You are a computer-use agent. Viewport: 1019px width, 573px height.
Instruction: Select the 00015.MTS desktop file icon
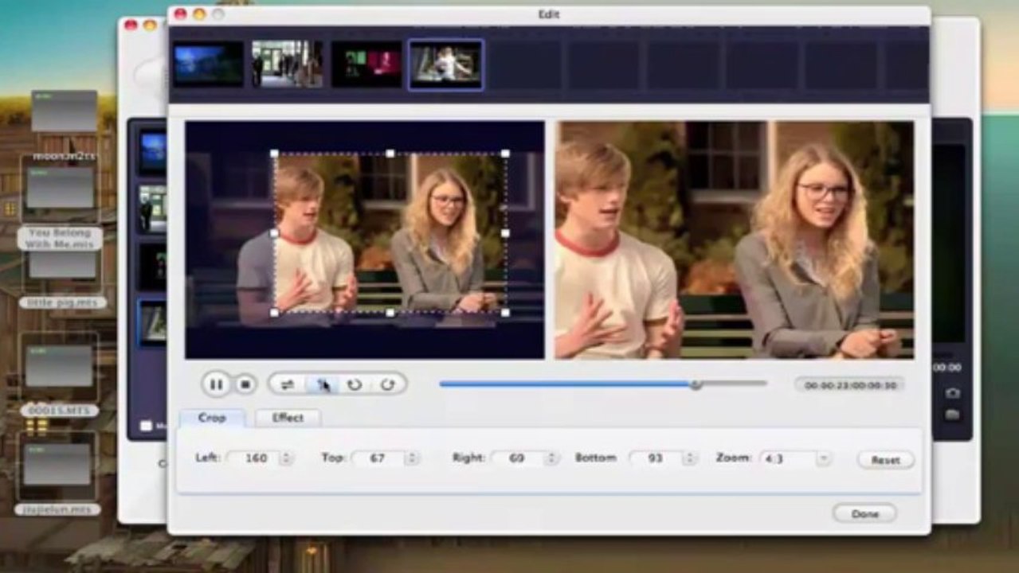point(59,367)
